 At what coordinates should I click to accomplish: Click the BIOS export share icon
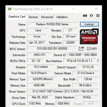[x=81, y=49]
